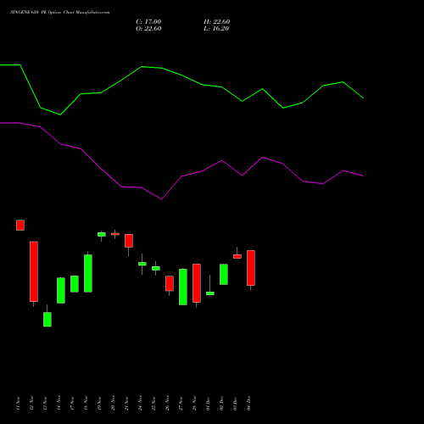The height and width of the screenshot is (424, 424).
Task: Select the 11 Nov date label
Action: [x=18, y=403]
